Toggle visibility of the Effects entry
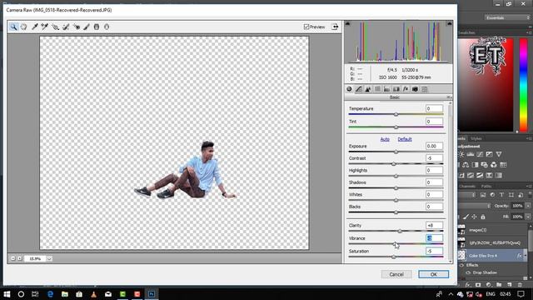Image resolution: width=533 pixels, height=300 pixels. coord(461,265)
